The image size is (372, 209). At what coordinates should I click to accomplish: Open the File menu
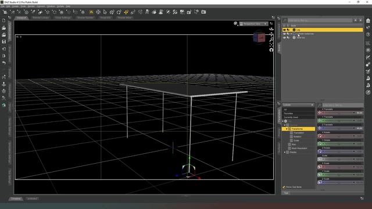tap(3, 6)
